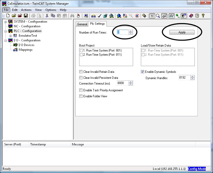Open the Help menu
The width and height of the screenshot is (213, 173).
point(63,10)
